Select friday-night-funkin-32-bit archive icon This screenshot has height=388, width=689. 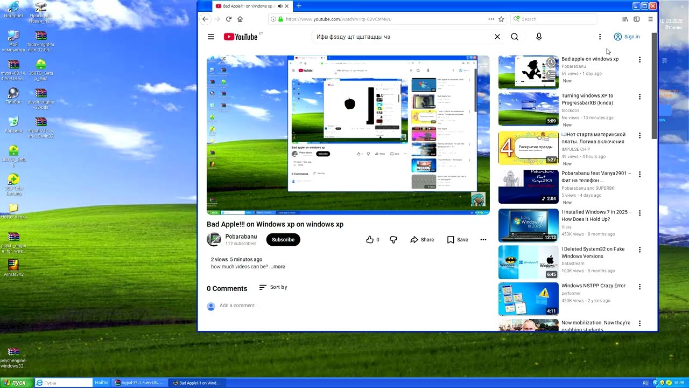pyautogui.click(x=40, y=41)
